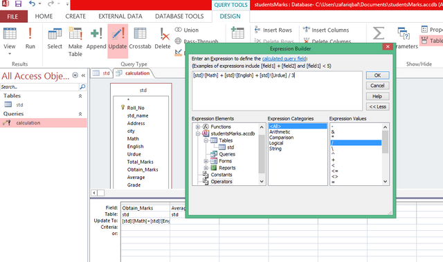Open the calculated query field help link
This screenshot has height=262, width=443.
284,59
